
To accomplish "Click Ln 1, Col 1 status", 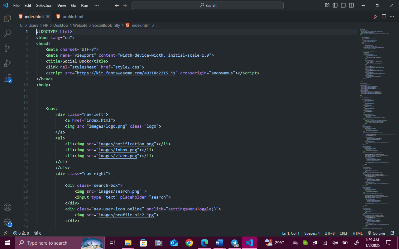I will pyautogui.click(x=291, y=233).
